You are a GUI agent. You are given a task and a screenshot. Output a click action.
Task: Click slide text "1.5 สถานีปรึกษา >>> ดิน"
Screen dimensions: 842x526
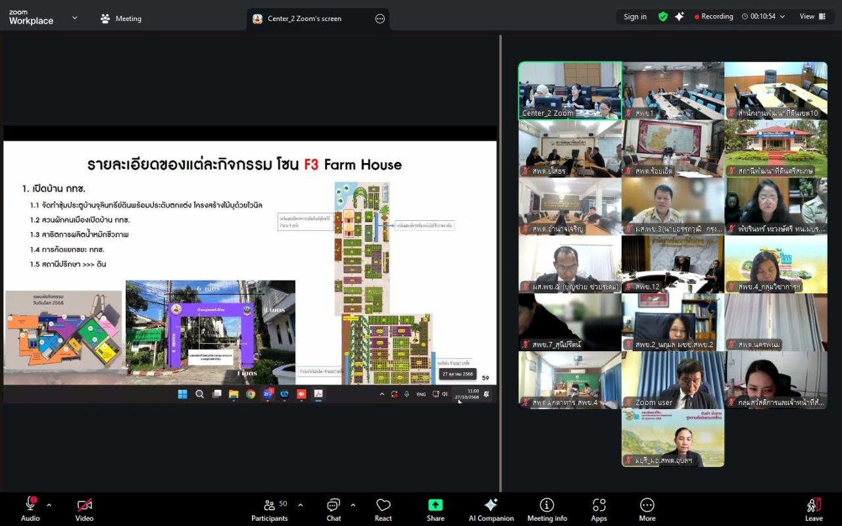click(x=68, y=264)
